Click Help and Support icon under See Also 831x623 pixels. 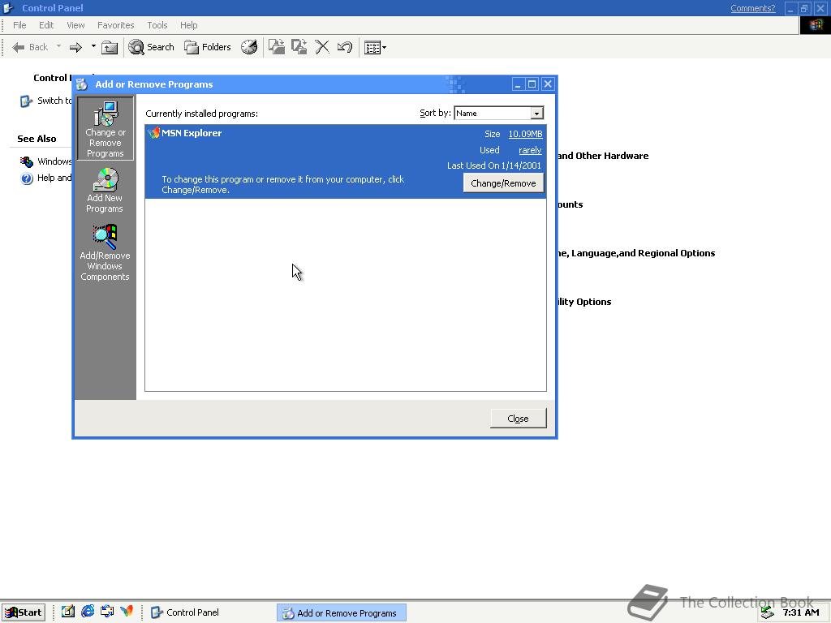(x=27, y=178)
